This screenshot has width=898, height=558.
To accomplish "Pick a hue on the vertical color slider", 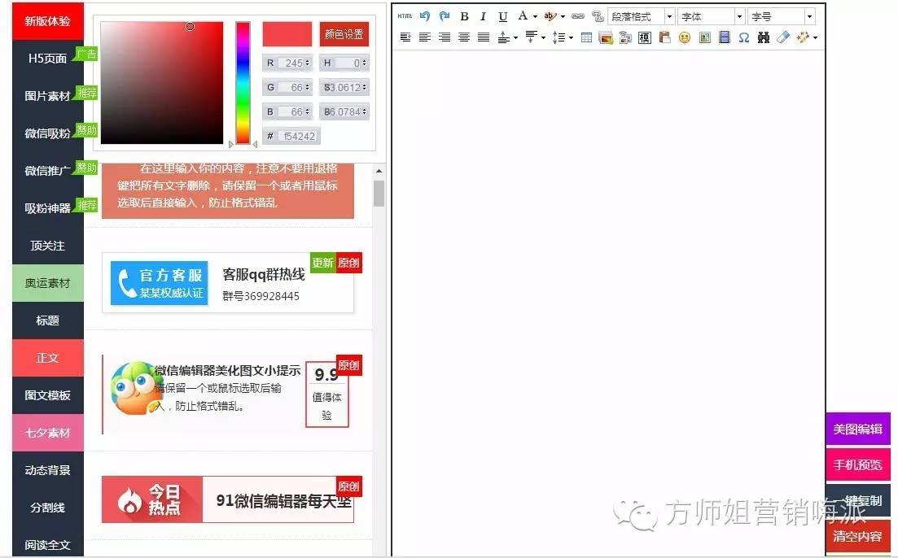I will point(241,81).
